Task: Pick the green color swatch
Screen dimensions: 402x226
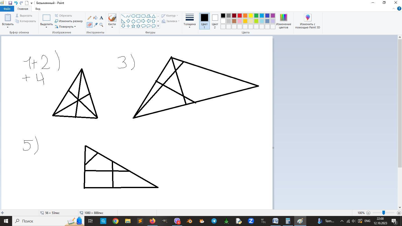Action: [x=256, y=16]
